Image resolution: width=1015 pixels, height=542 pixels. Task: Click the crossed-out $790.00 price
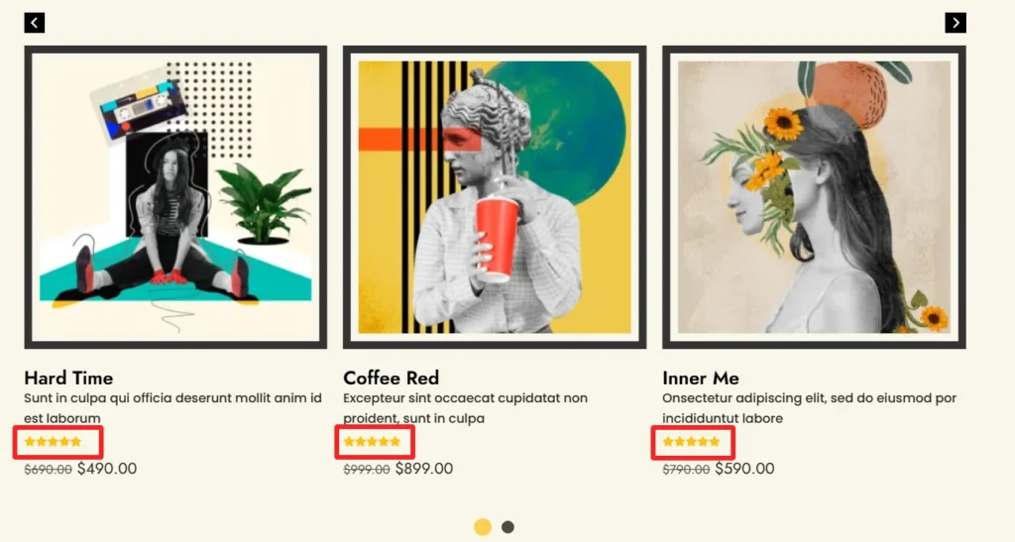pos(686,470)
